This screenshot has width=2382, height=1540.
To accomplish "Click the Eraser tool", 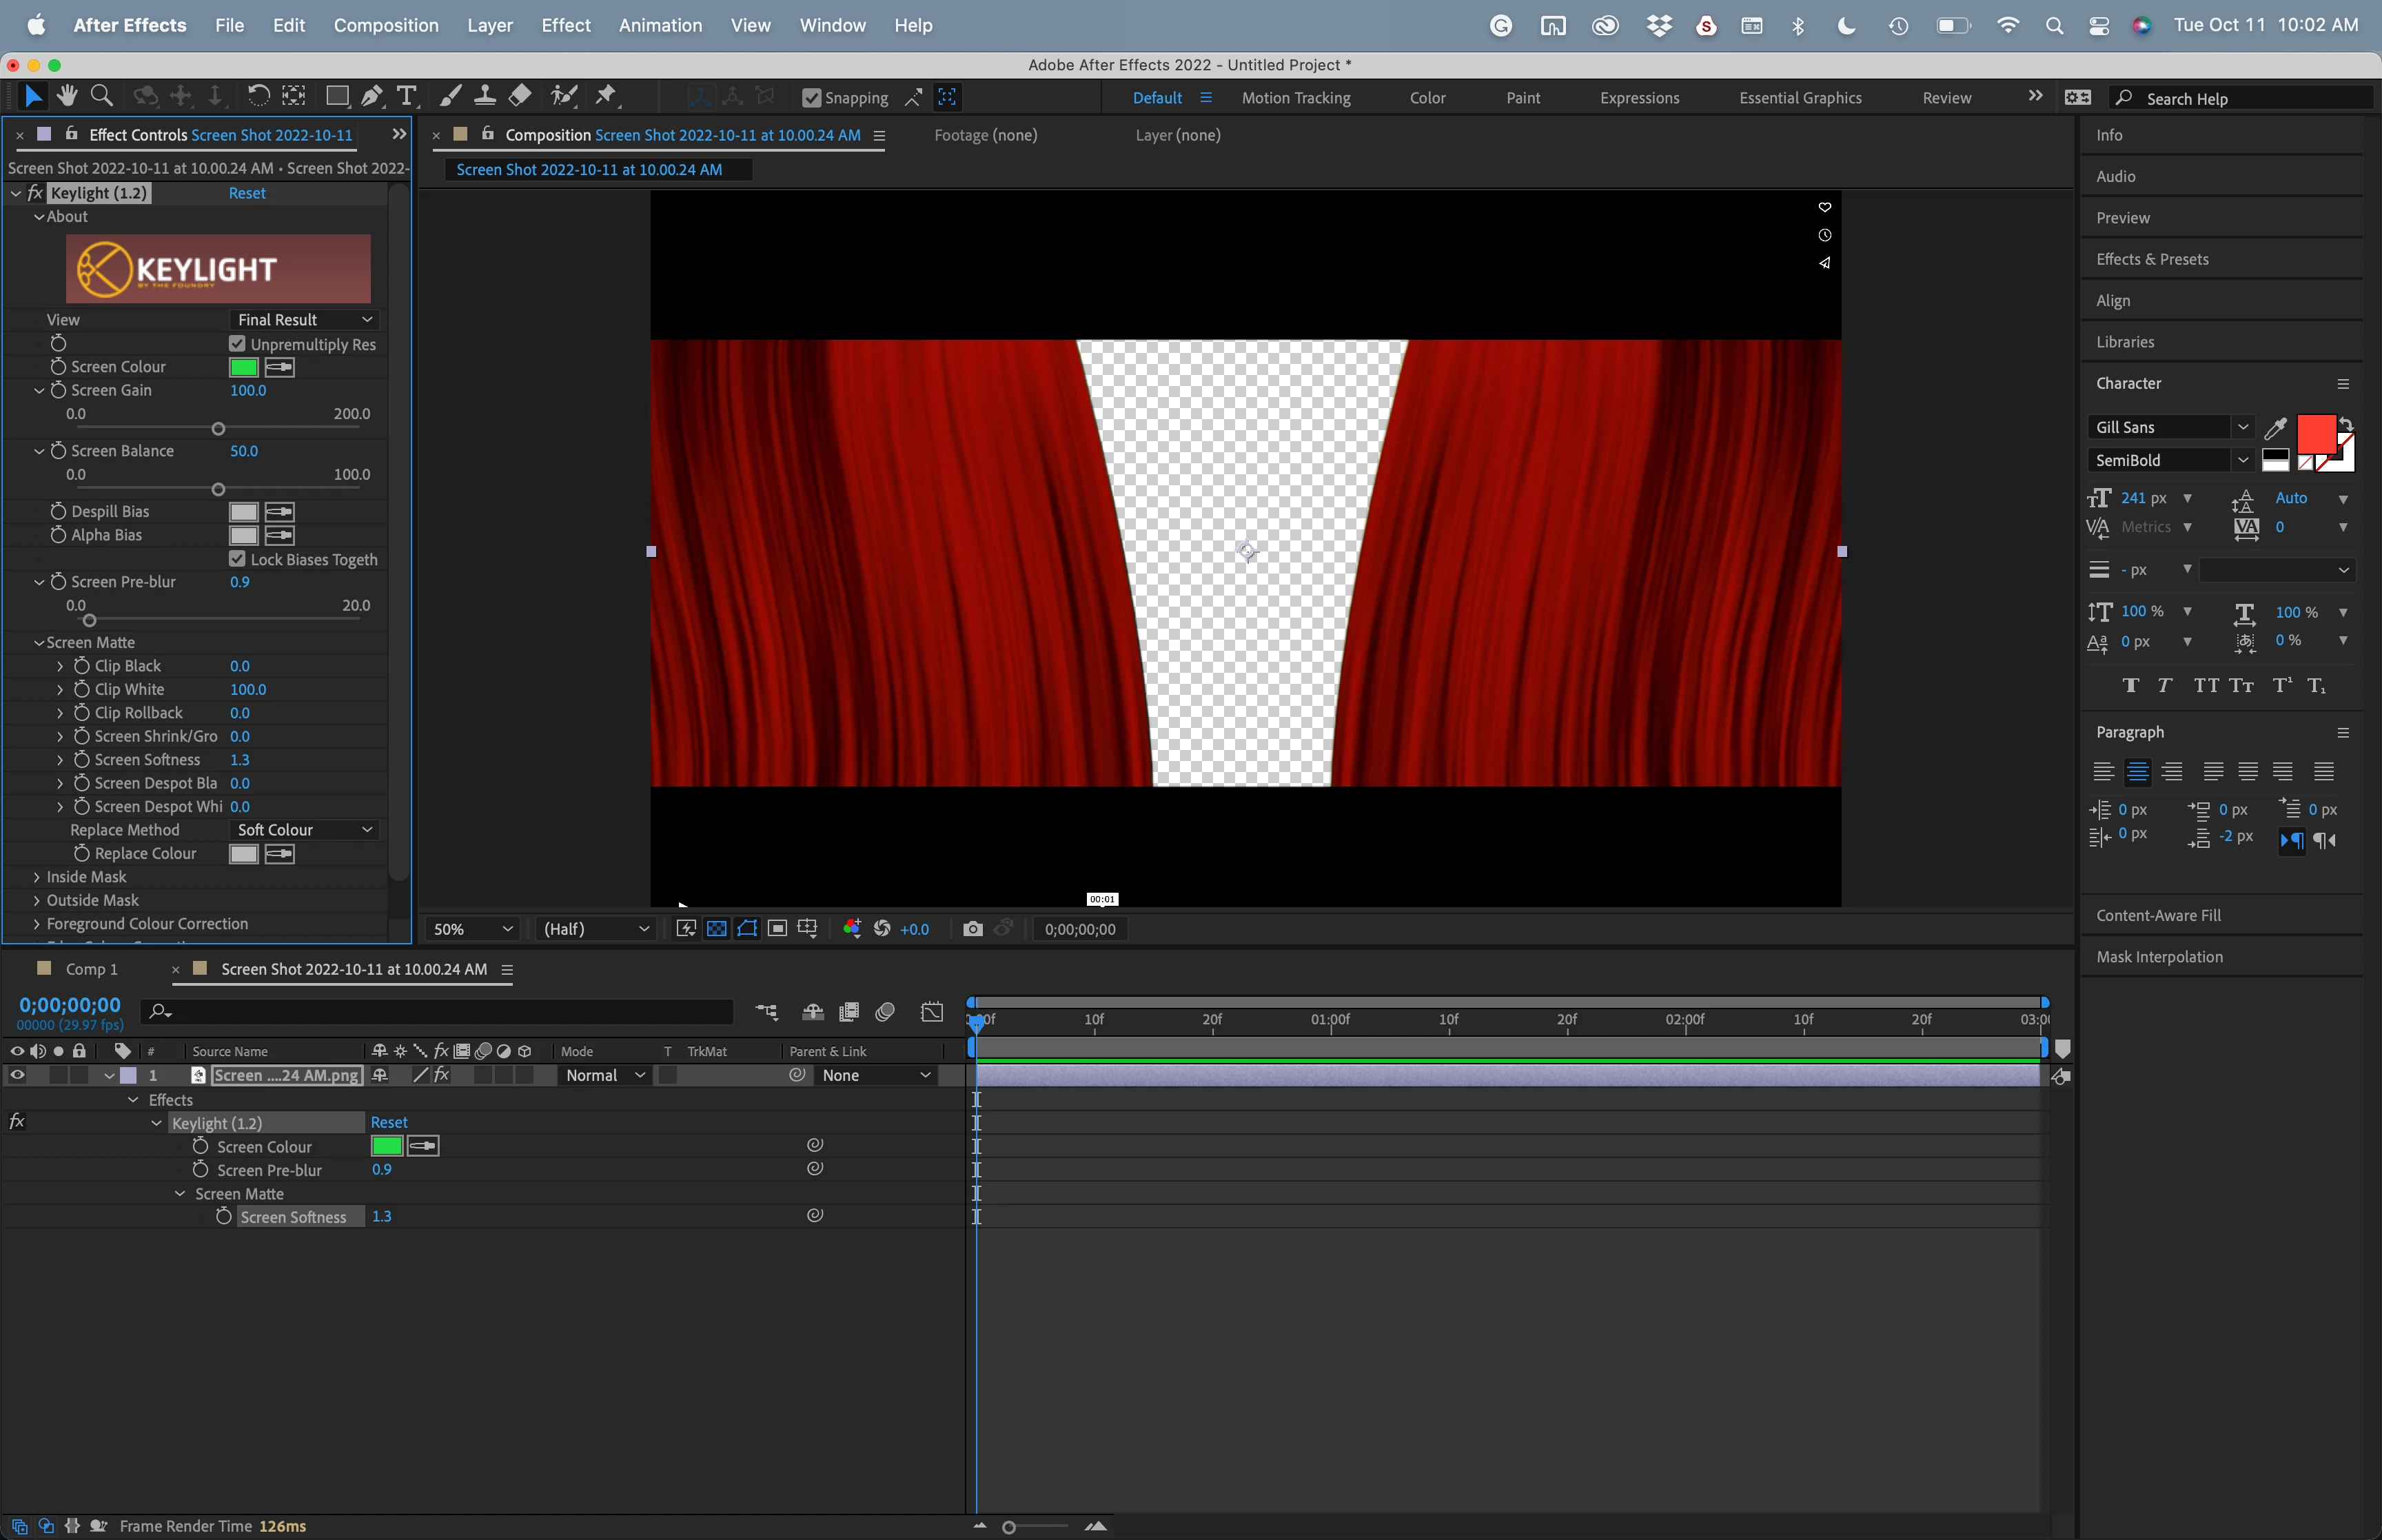I will pyautogui.click(x=520, y=96).
